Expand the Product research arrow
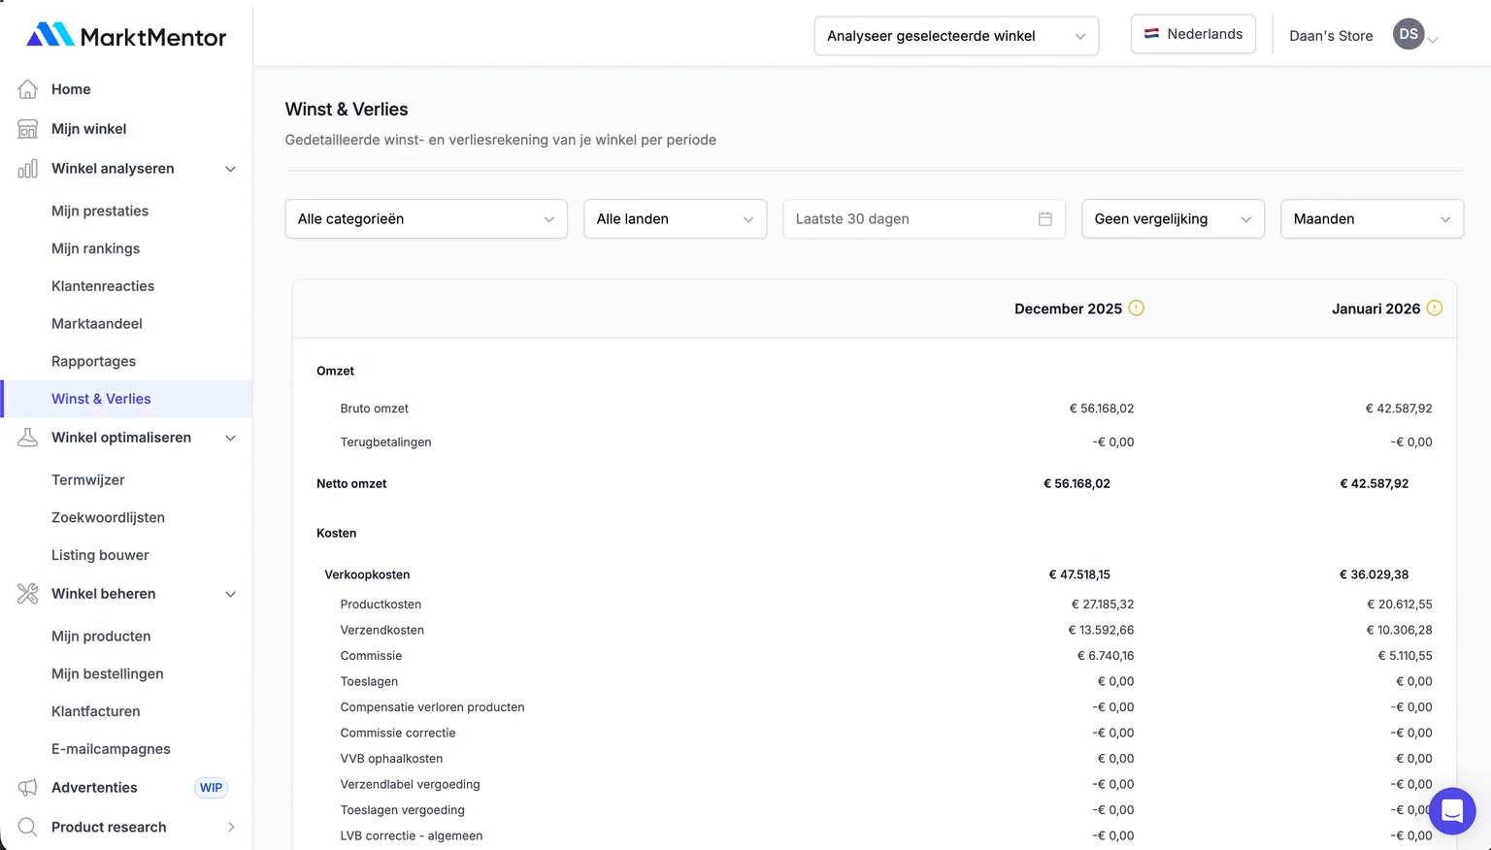 pyautogui.click(x=231, y=827)
